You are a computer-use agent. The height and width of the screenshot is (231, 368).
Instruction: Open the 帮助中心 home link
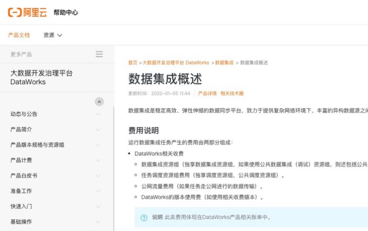(x=66, y=12)
